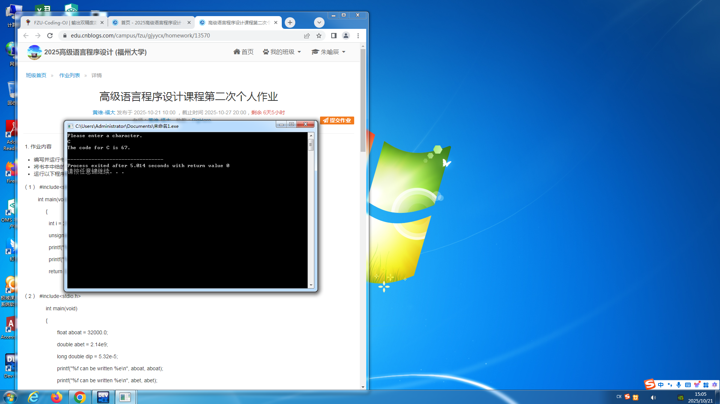The width and height of the screenshot is (720, 404).
Task: Open the Windows Start menu
Action: pyautogui.click(x=10, y=397)
